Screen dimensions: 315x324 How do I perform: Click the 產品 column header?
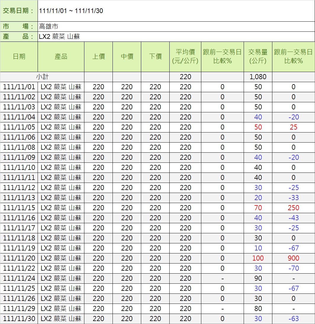click(x=61, y=57)
